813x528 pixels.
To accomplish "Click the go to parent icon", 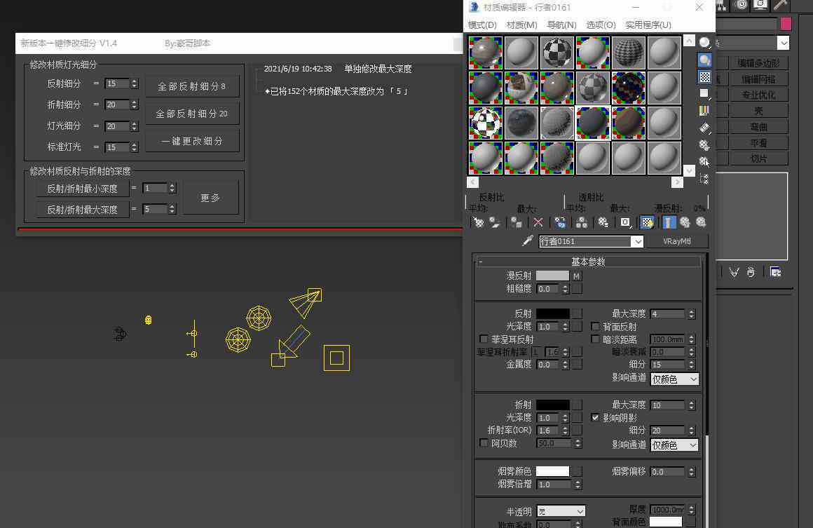I will [685, 222].
